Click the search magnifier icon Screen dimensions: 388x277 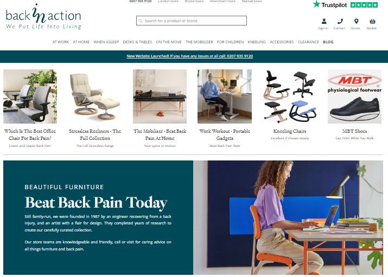coord(141,21)
